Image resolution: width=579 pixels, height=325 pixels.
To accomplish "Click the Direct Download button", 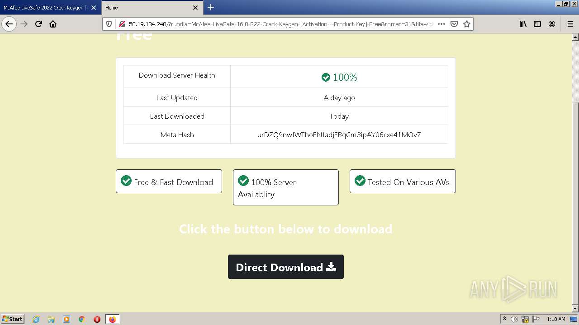I will [286, 267].
